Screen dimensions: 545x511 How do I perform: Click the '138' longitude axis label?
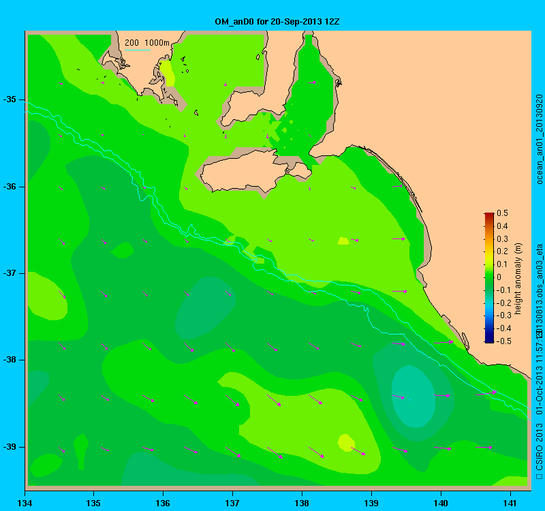point(302,504)
